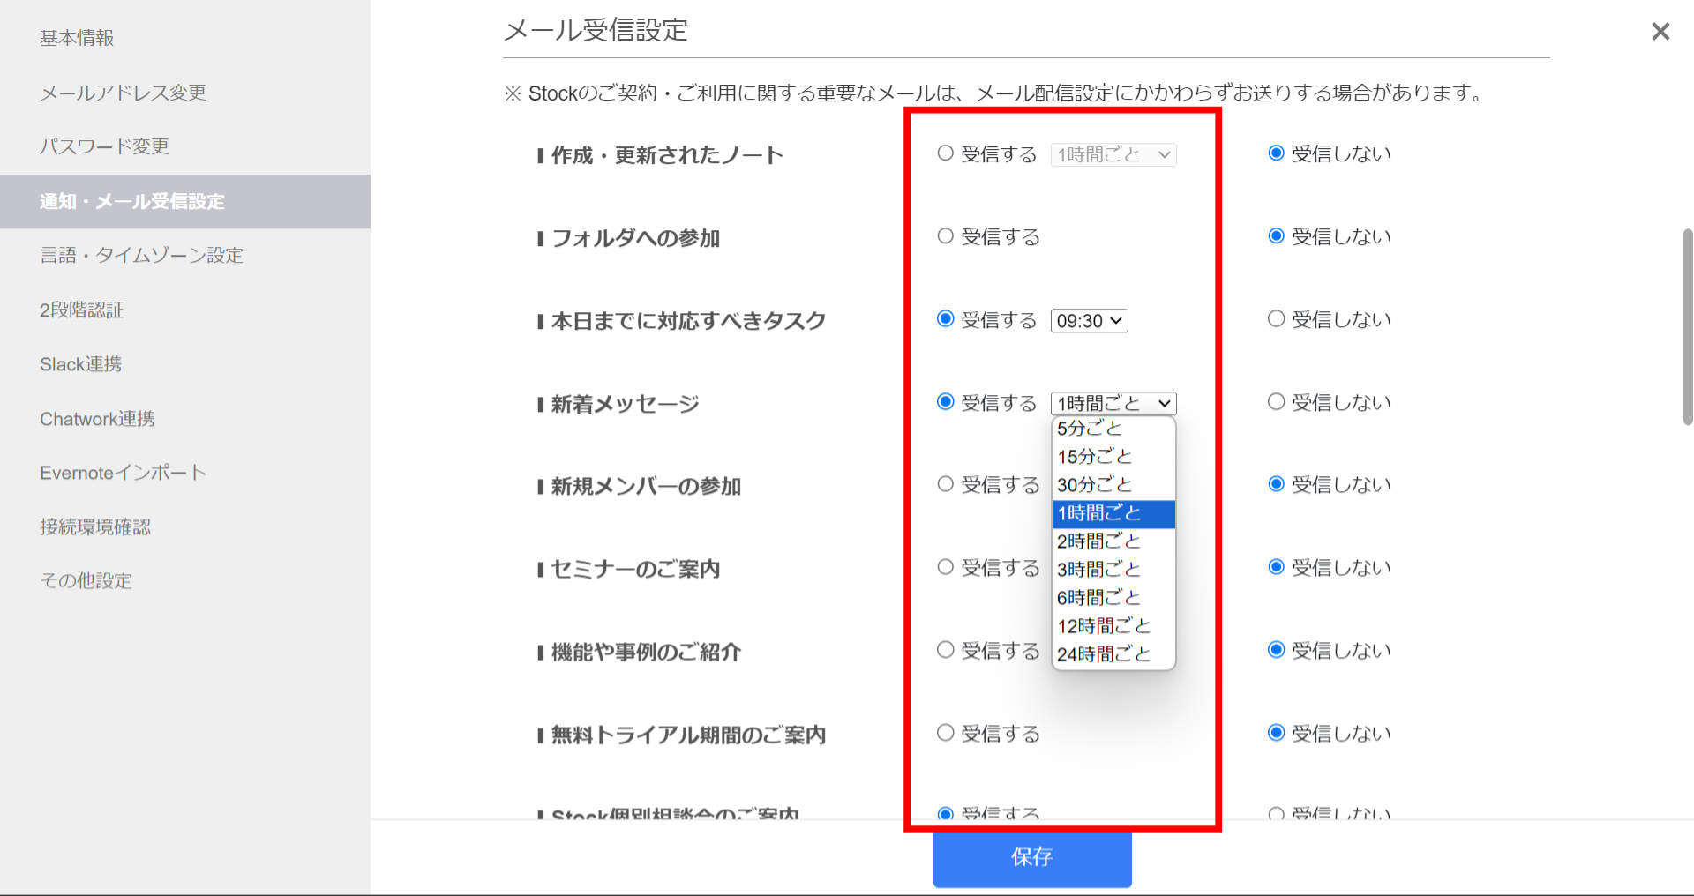Viewport: 1694px width, 896px height.
Task: Choose 24時間ごと in the interval list
Action: point(1103,653)
